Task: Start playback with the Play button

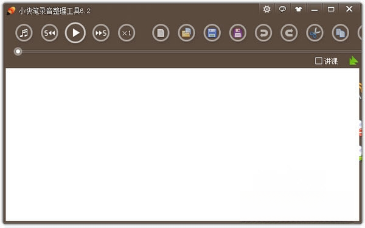Action: [x=75, y=33]
